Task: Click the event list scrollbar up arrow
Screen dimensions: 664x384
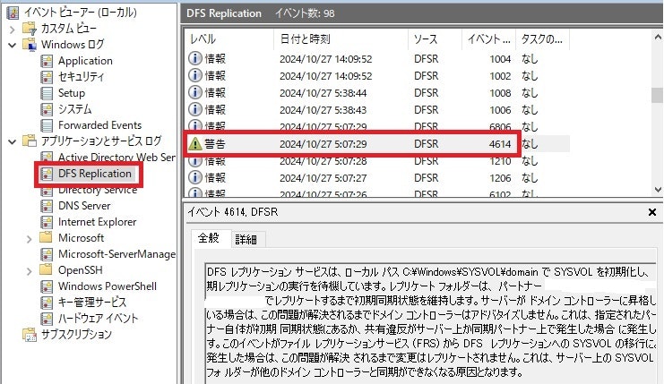Action: [657, 38]
